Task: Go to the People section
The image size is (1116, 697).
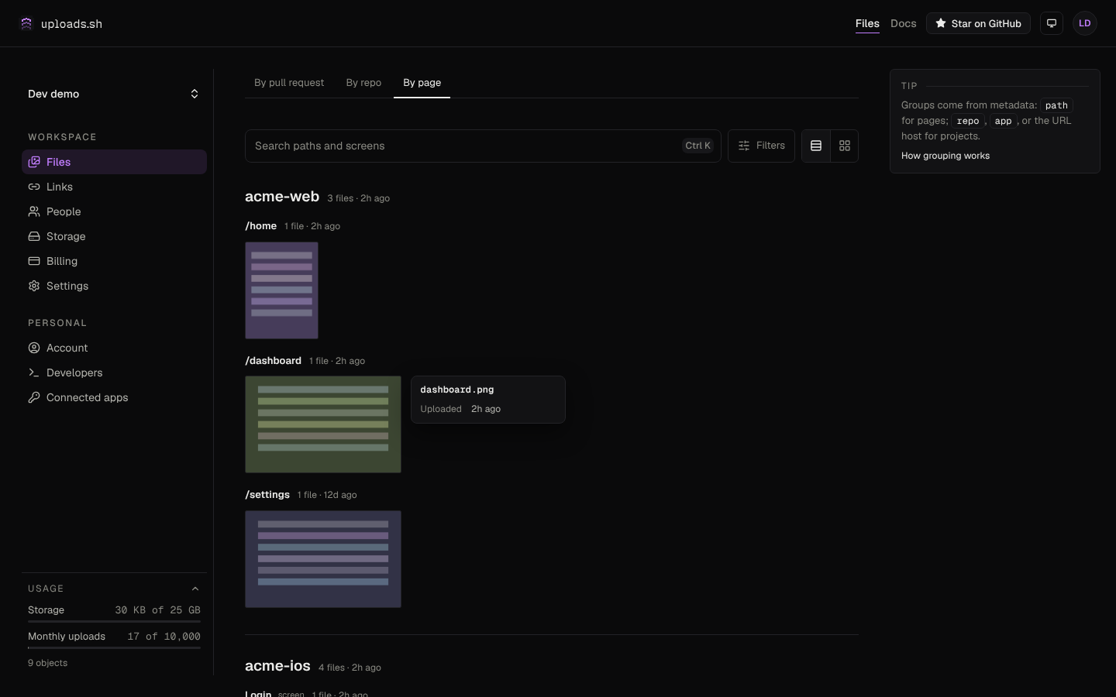Action: (x=114, y=211)
